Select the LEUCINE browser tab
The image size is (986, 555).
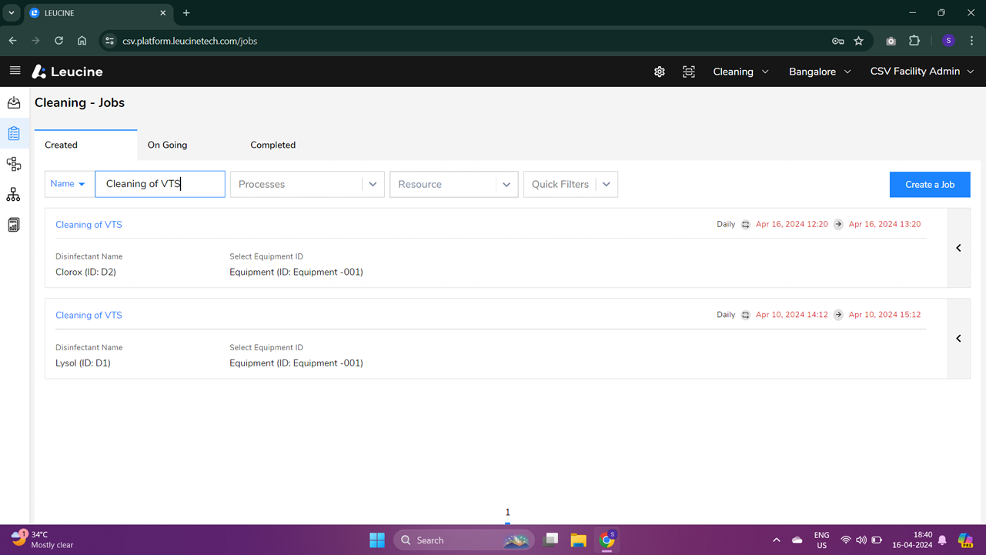[x=98, y=13]
